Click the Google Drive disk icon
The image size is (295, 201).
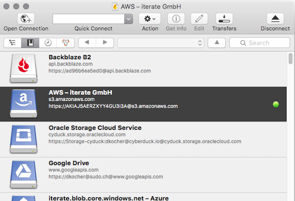tap(24, 174)
